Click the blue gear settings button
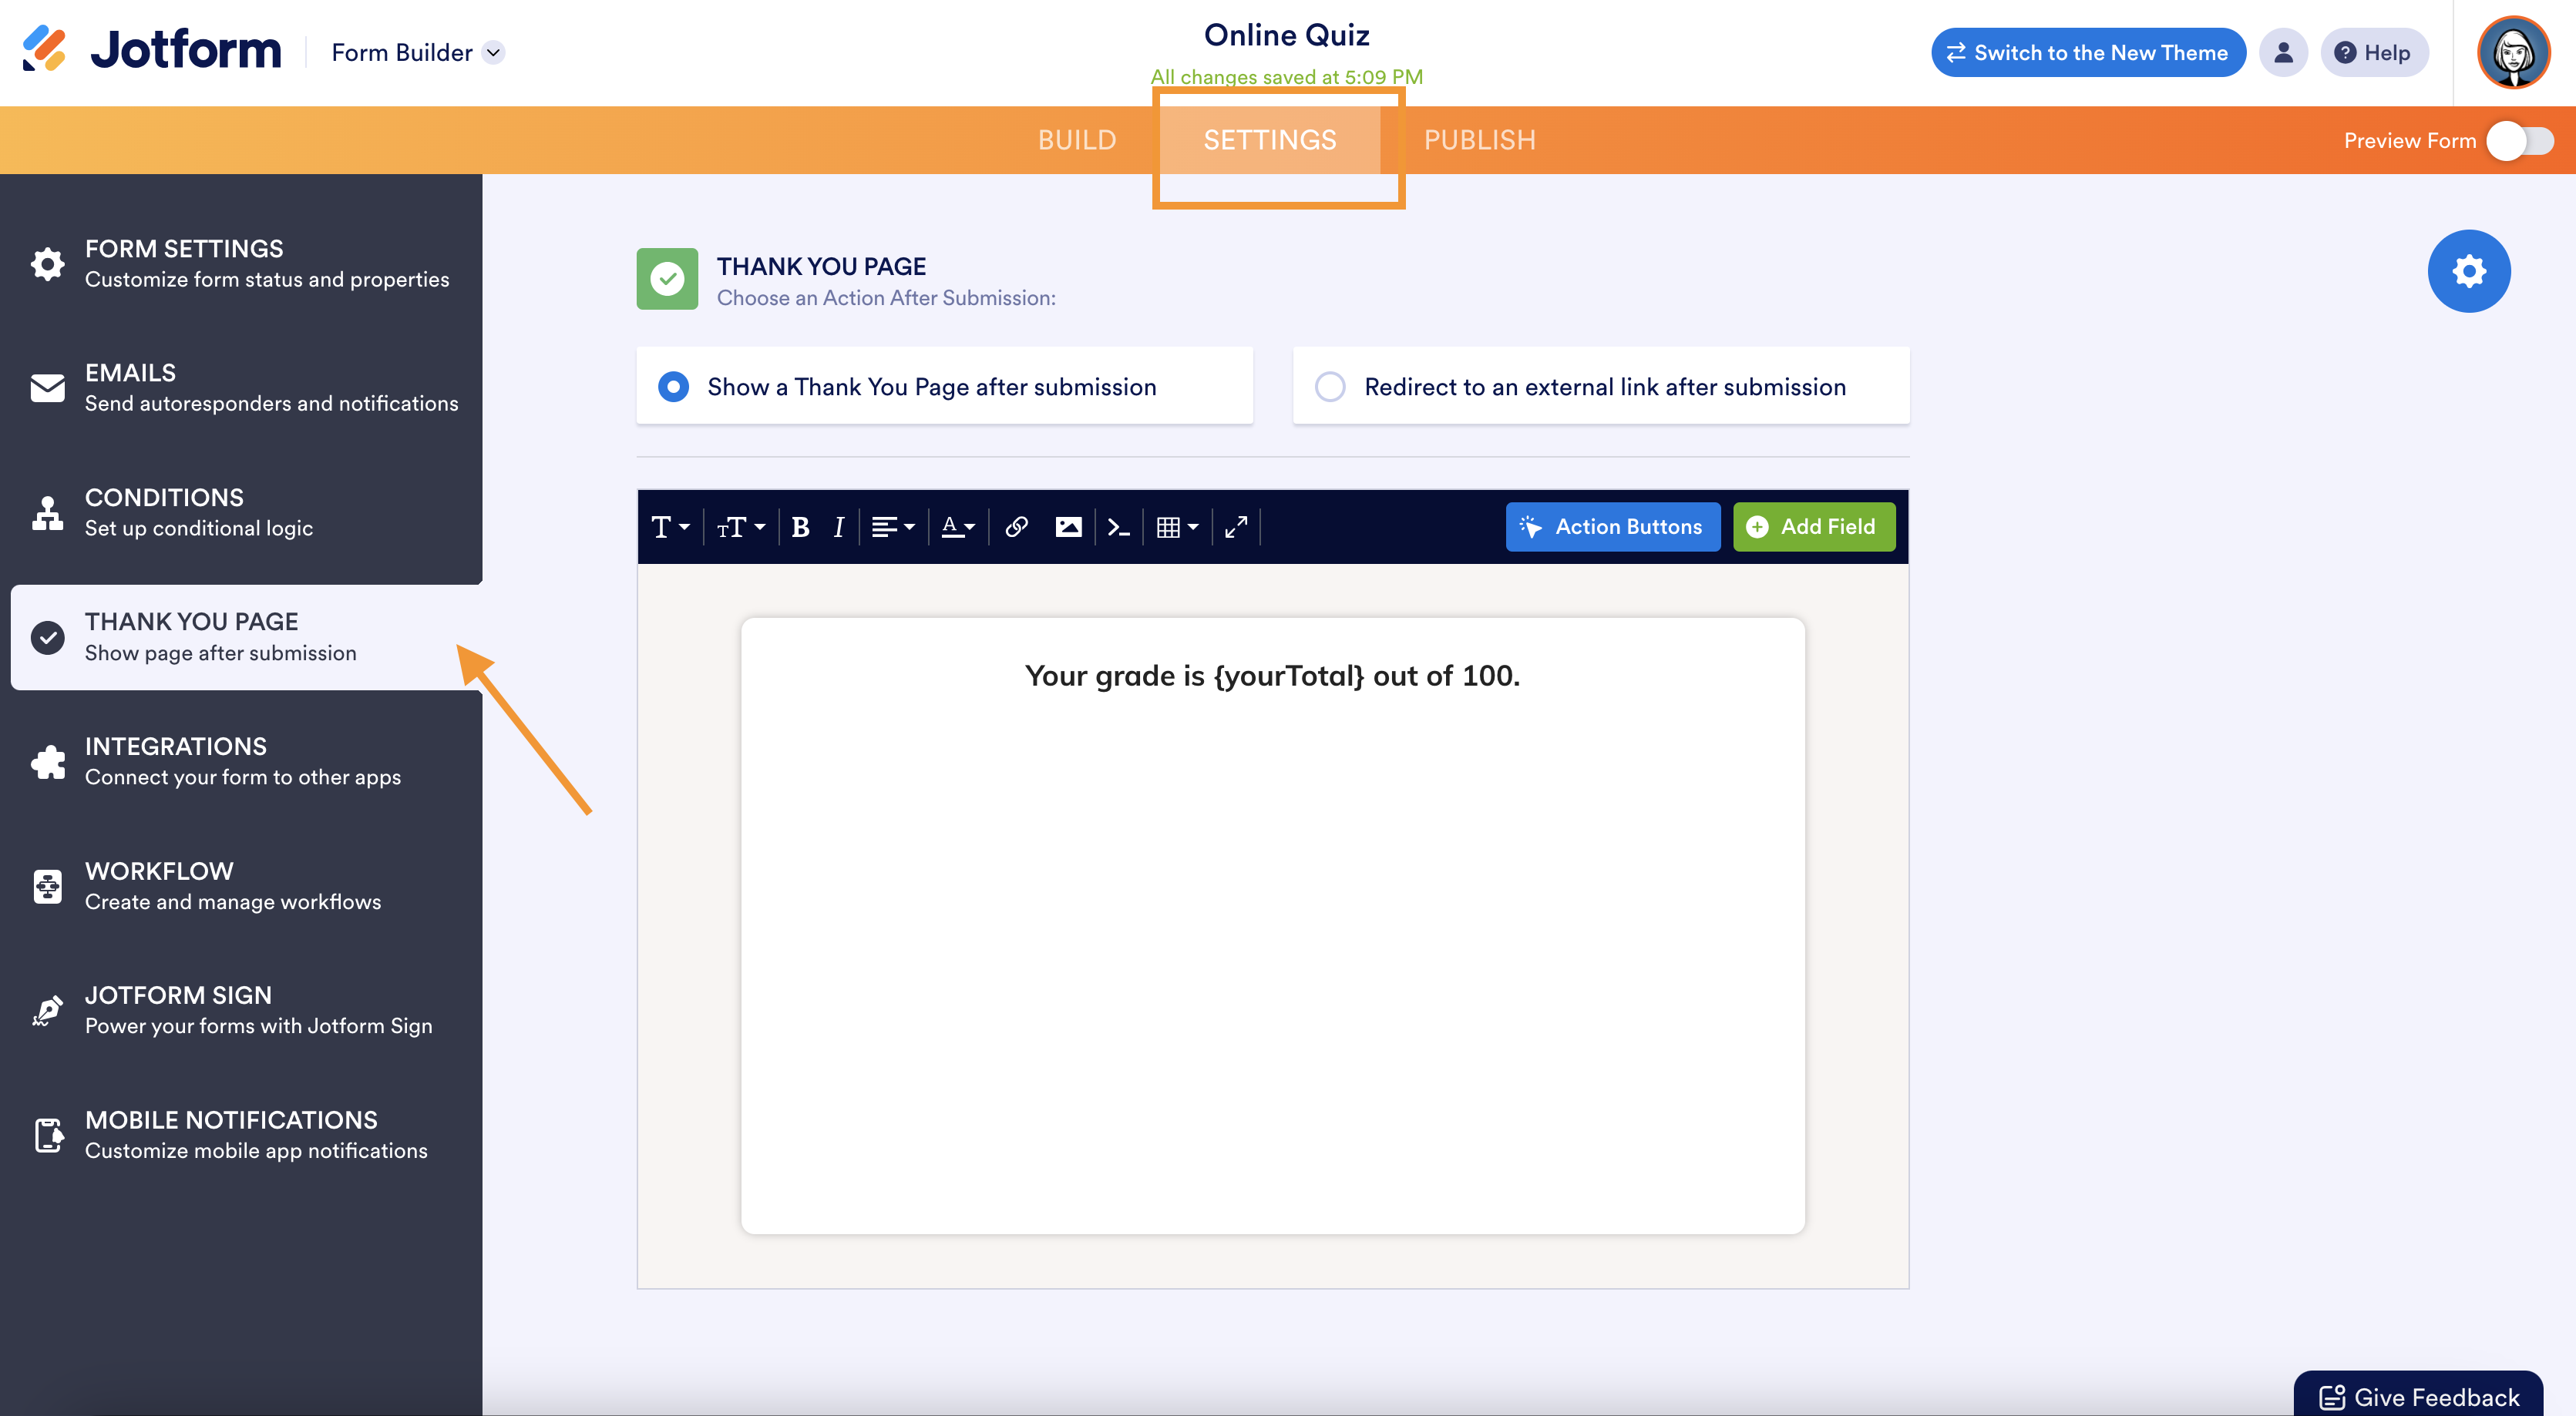This screenshot has width=2576, height=1416. (2468, 271)
